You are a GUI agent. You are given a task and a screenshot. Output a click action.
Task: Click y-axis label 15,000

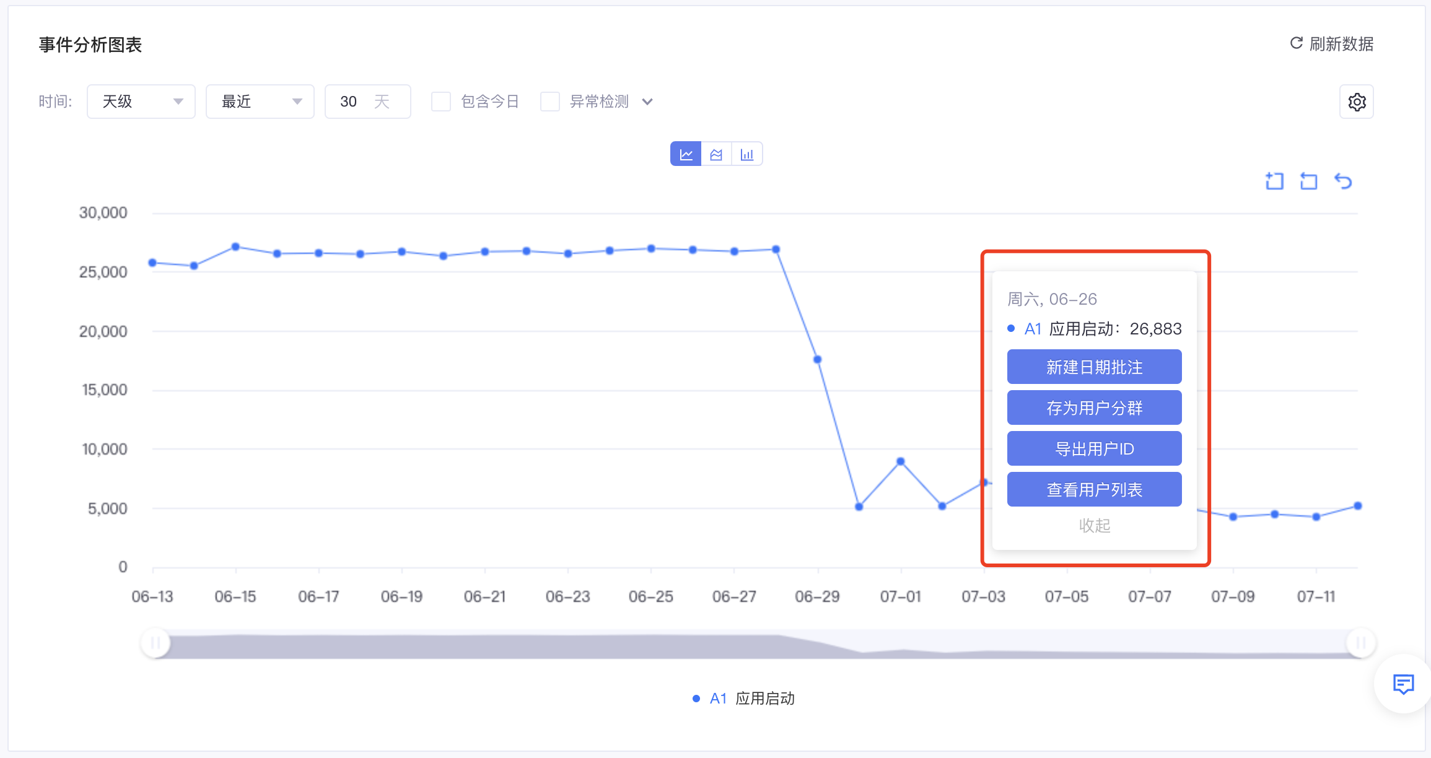coord(104,390)
